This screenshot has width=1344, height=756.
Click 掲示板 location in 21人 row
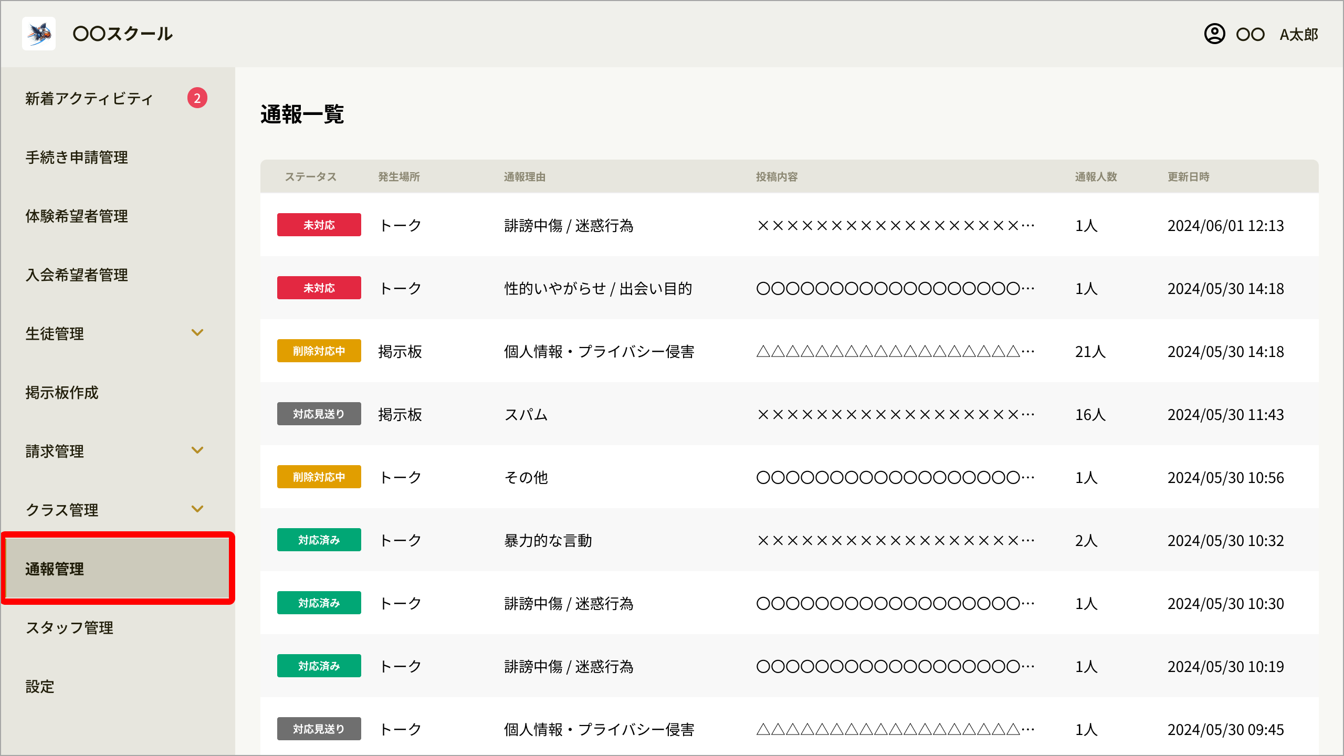400,352
